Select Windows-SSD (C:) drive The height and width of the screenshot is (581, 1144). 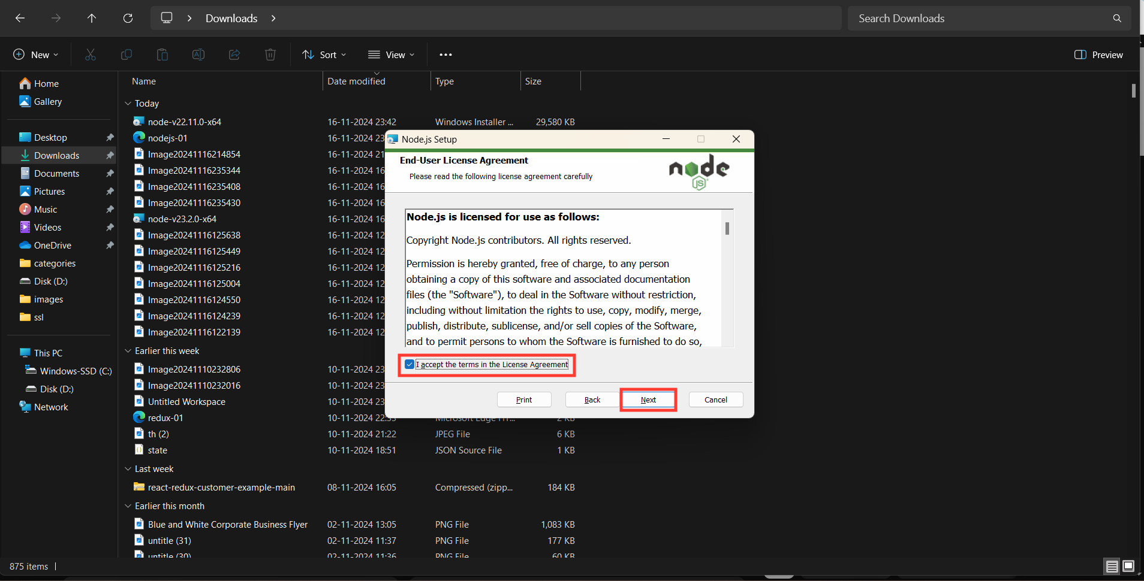coord(76,371)
